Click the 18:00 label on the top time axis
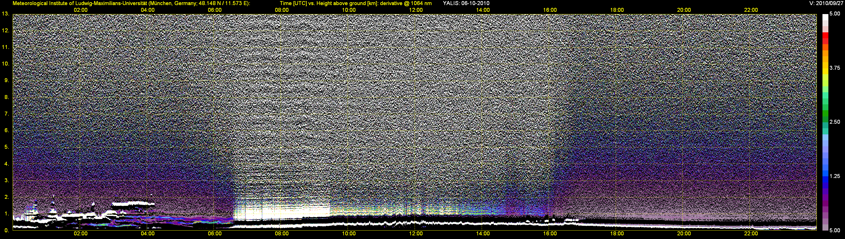The width and height of the screenshot is (845, 239). pyautogui.click(x=617, y=10)
